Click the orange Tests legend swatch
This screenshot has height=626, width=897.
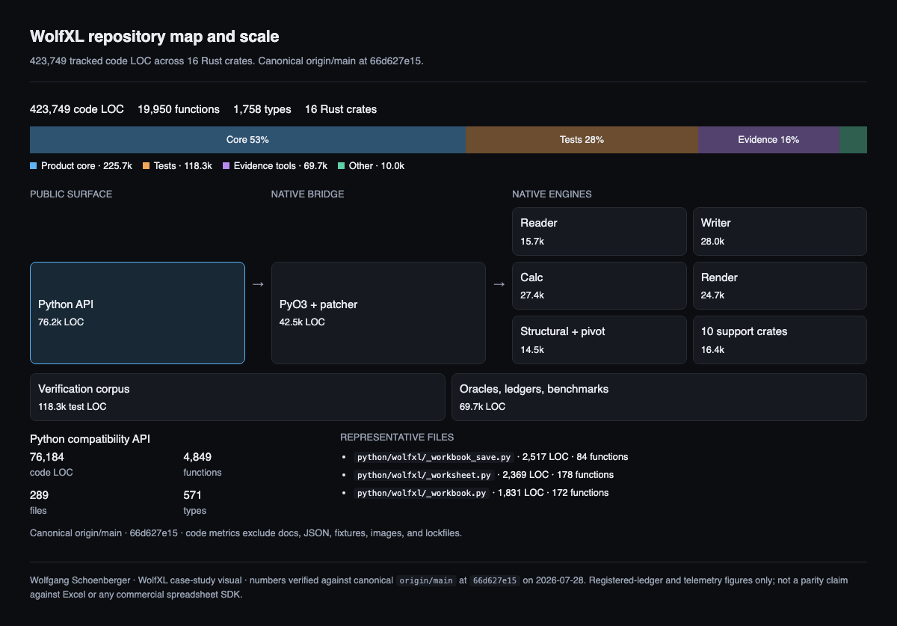coord(147,166)
